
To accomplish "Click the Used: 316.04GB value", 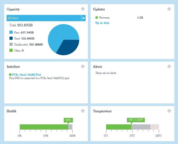I will [x=28, y=38].
